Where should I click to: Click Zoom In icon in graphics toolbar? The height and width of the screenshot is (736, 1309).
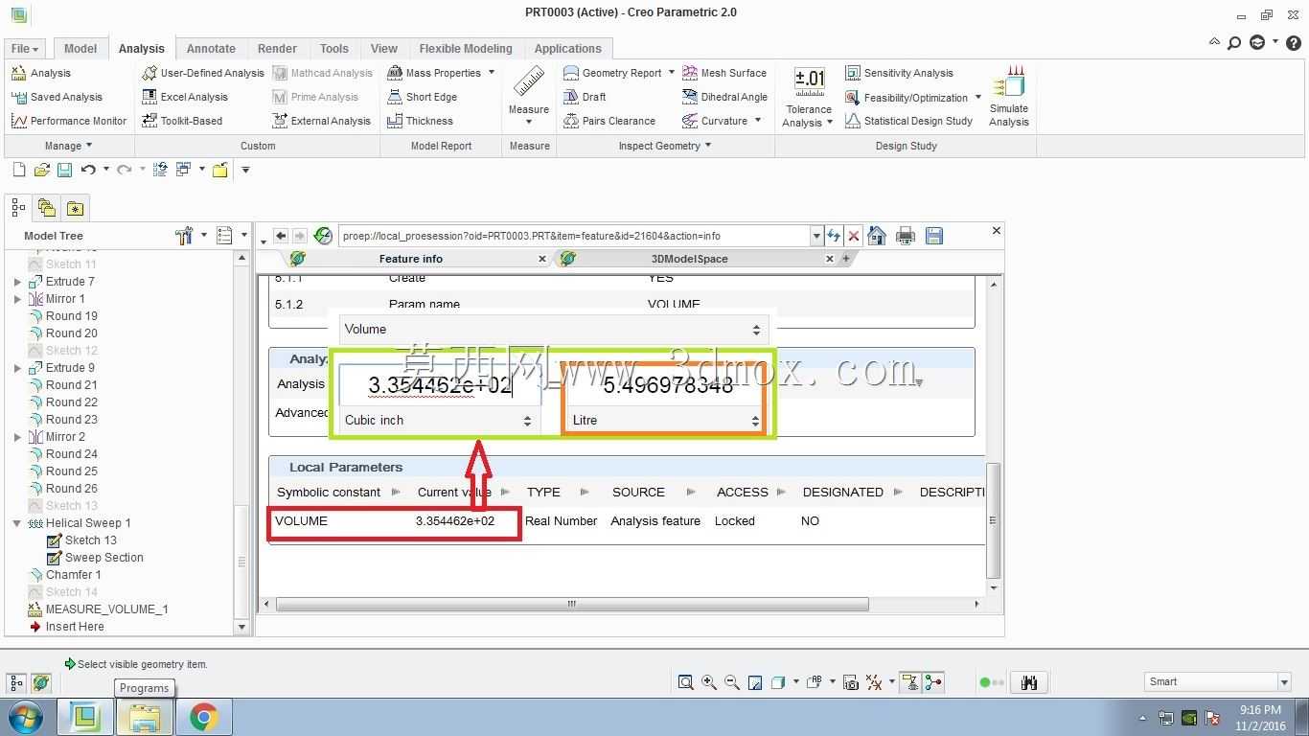point(709,682)
